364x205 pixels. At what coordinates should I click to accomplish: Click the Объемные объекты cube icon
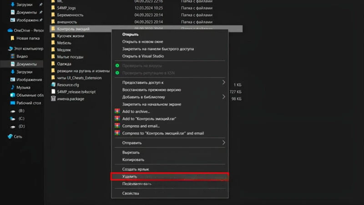pos(13,95)
